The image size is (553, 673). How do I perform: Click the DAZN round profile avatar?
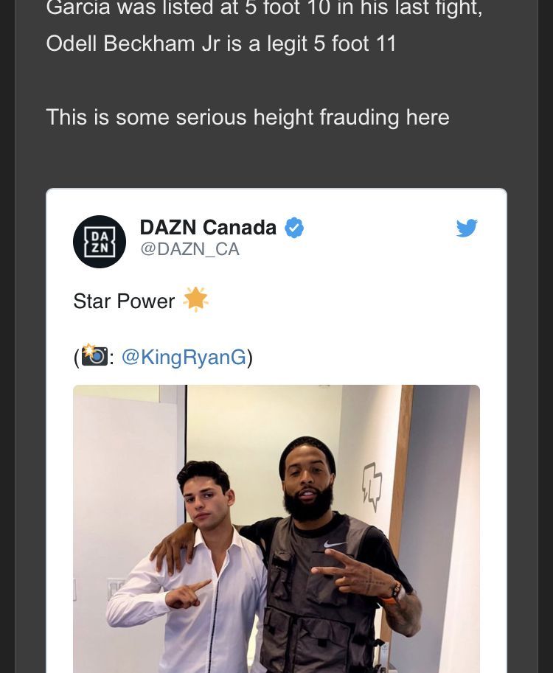[x=100, y=242]
